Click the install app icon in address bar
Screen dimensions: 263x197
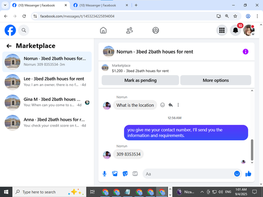218,16
